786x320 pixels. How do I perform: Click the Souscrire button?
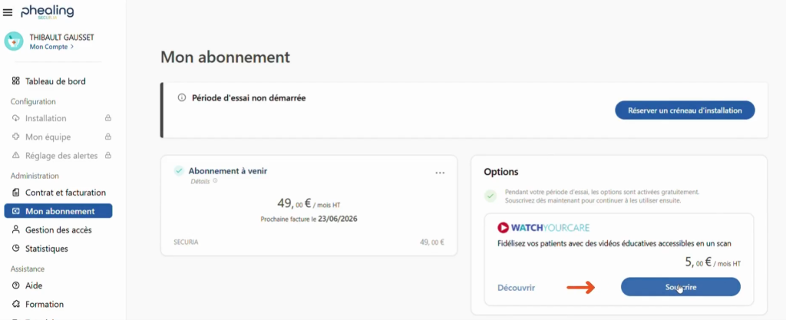(680, 287)
